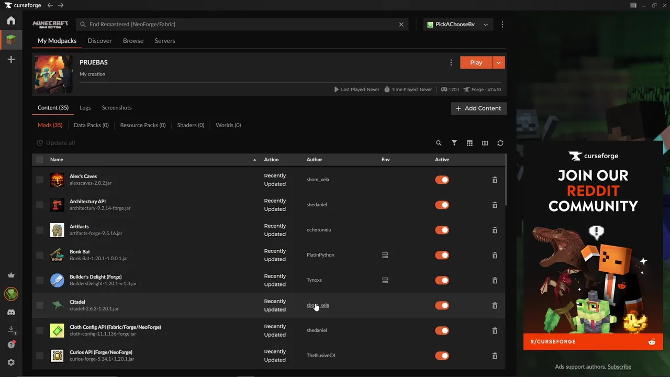670x377 pixels.
Task: Go forward with the right arrow
Action: [x=61, y=5]
